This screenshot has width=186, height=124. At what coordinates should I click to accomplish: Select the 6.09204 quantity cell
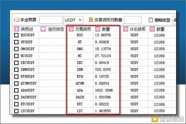coord(106,83)
